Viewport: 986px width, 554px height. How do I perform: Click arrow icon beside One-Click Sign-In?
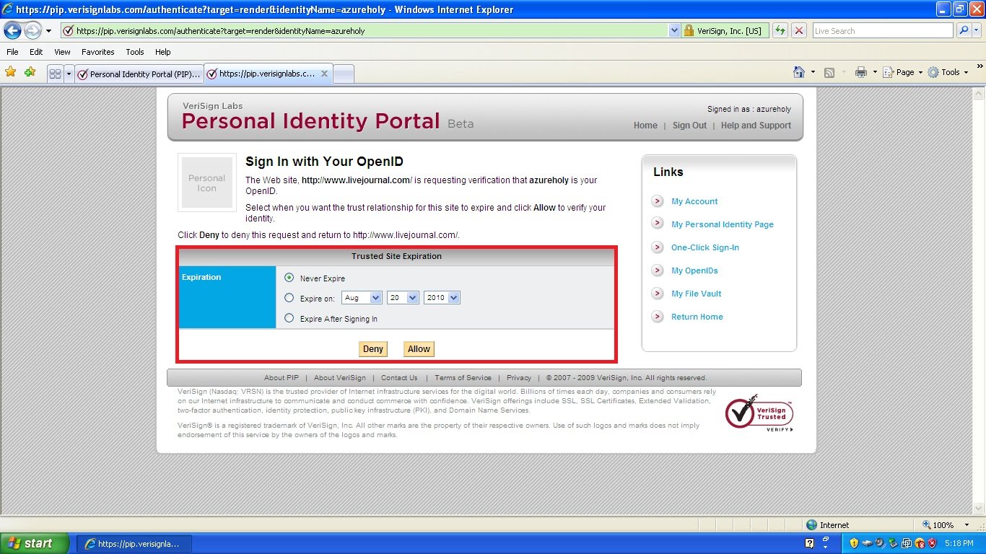pyautogui.click(x=658, y=247)
